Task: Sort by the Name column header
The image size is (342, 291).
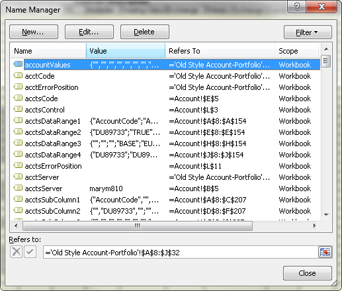Action: click(48, 51)
